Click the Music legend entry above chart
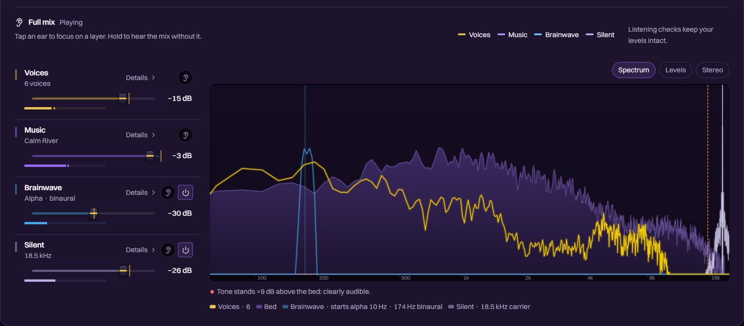The height and width of the screenshot is (326, 744). [512, 35]
